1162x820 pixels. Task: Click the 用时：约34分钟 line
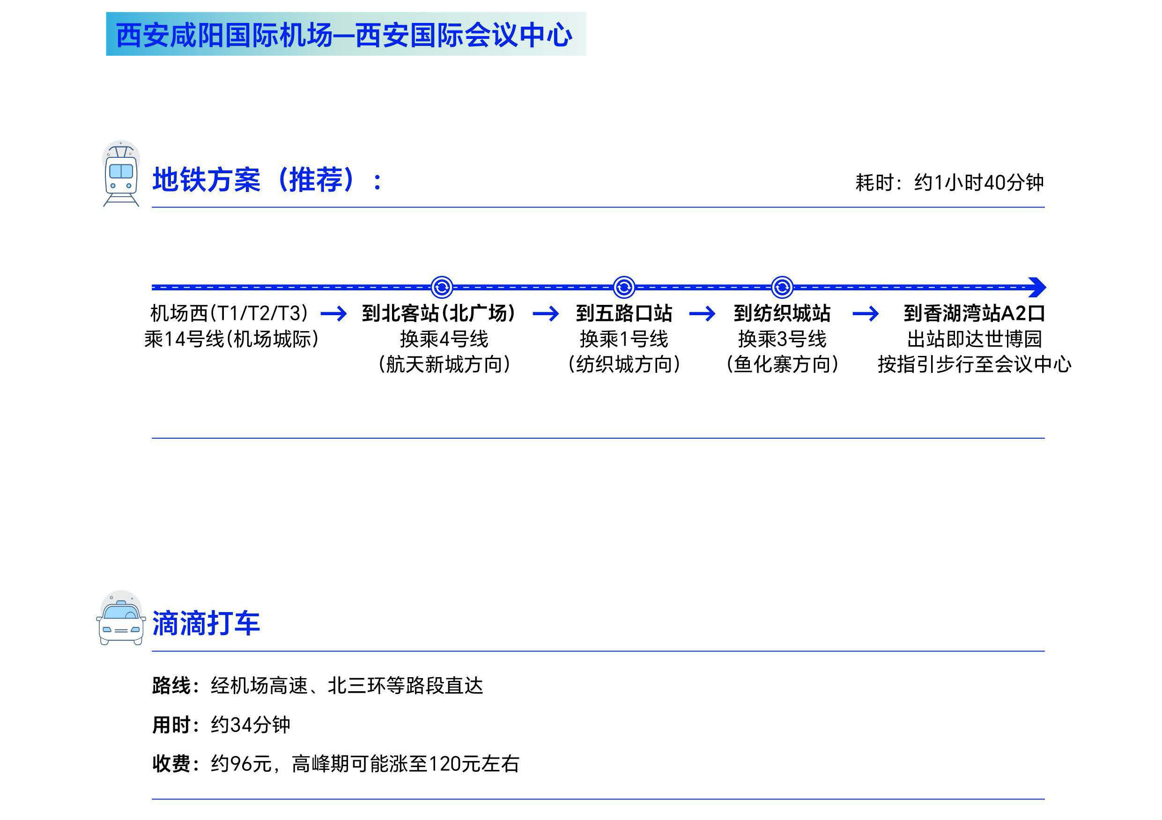click(x=221, y=725)
